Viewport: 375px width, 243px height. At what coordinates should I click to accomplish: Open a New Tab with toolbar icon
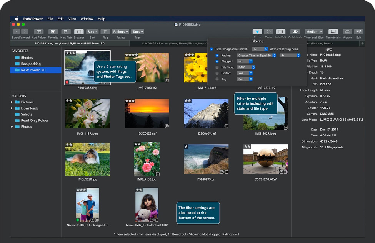click(66, 32)
